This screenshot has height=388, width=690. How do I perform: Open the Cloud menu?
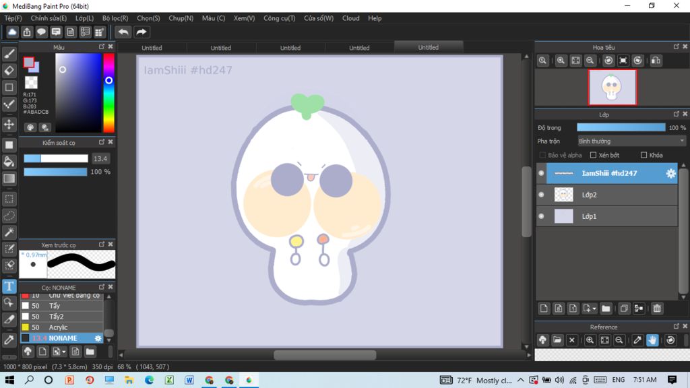point(350,18)
